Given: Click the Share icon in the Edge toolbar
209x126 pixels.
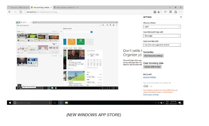Looking at the screenshot, I should pos(176,12).
